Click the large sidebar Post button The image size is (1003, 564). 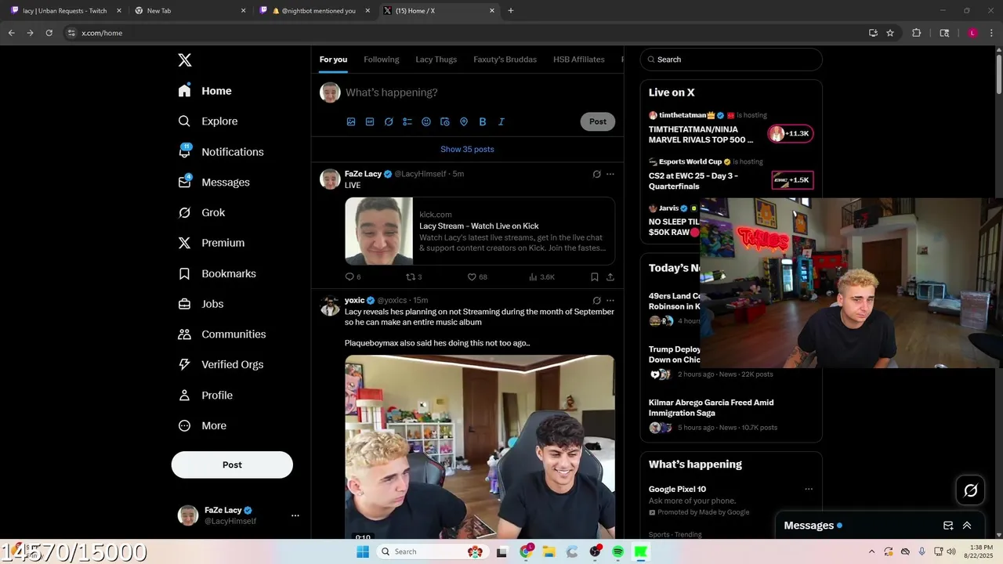[x=232, y=465]
